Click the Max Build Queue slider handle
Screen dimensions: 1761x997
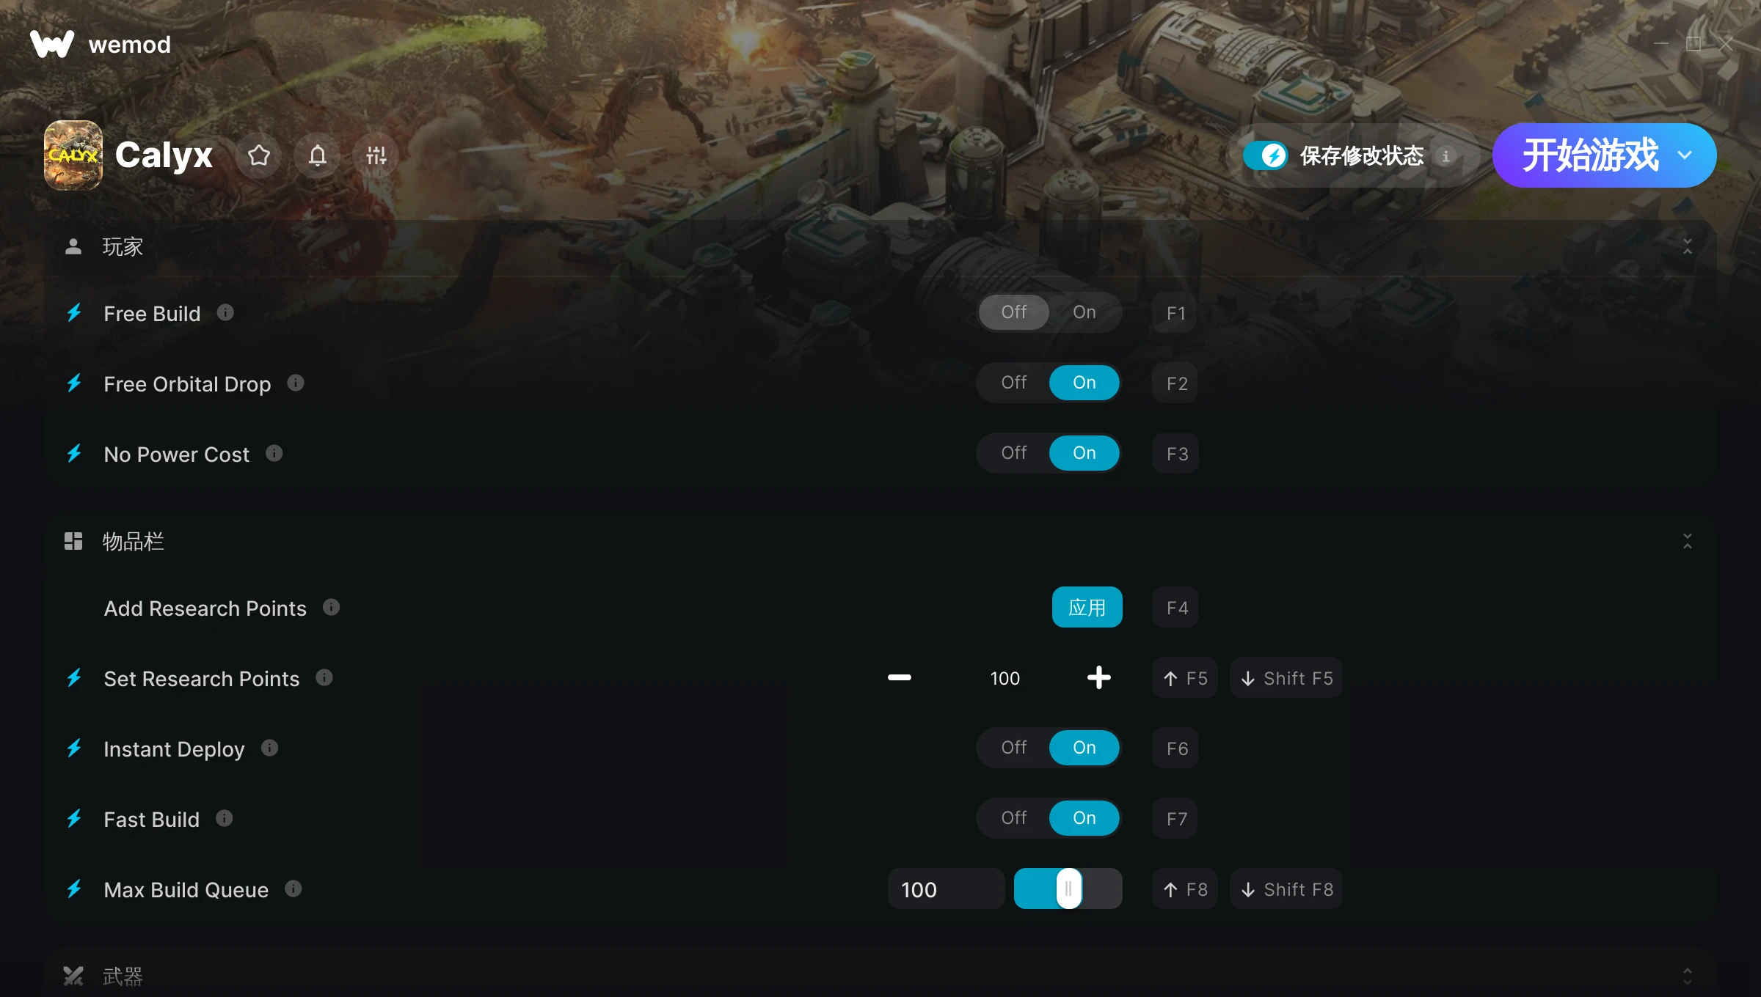[x=1068, y=889]
